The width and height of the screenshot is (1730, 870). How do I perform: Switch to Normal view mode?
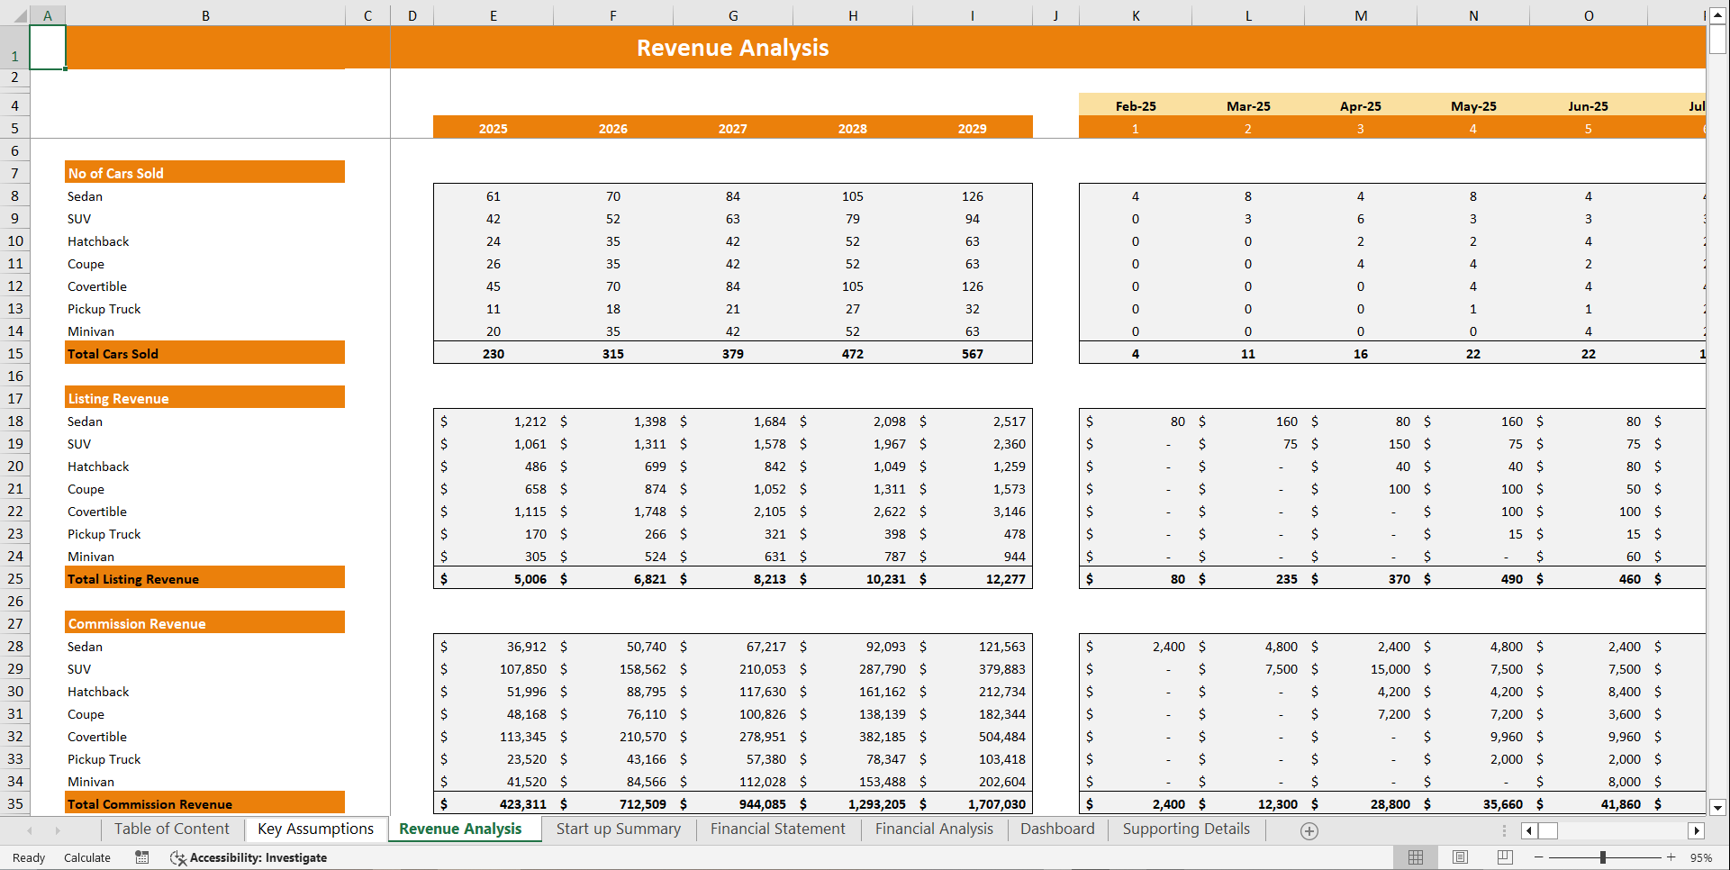[x=1415, y=857]
